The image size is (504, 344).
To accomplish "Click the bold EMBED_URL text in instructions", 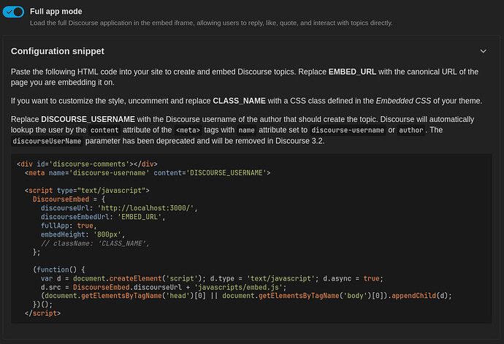I will 352,72.
